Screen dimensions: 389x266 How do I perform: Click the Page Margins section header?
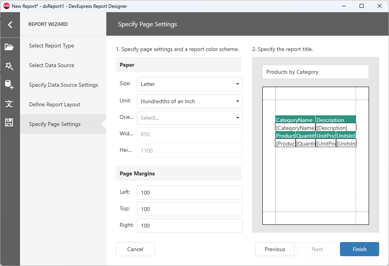tap(178, 173)
